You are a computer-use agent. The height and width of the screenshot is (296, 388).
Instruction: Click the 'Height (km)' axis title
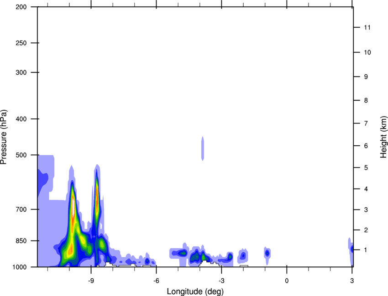tap(383, 137)
